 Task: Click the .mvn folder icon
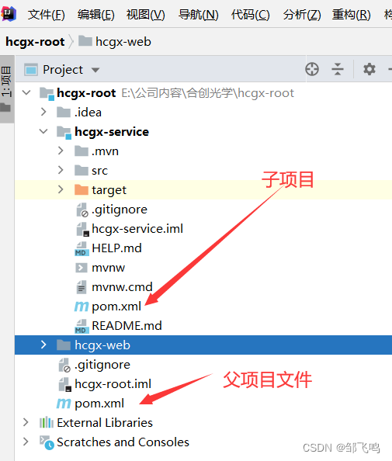[x=82, y=151]
